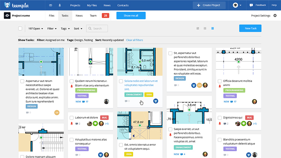Image resolution: width=281 pixels, height=158 pixels.
Task: Click the Feedback speech bubble icon
Action: tap(251, 5)
